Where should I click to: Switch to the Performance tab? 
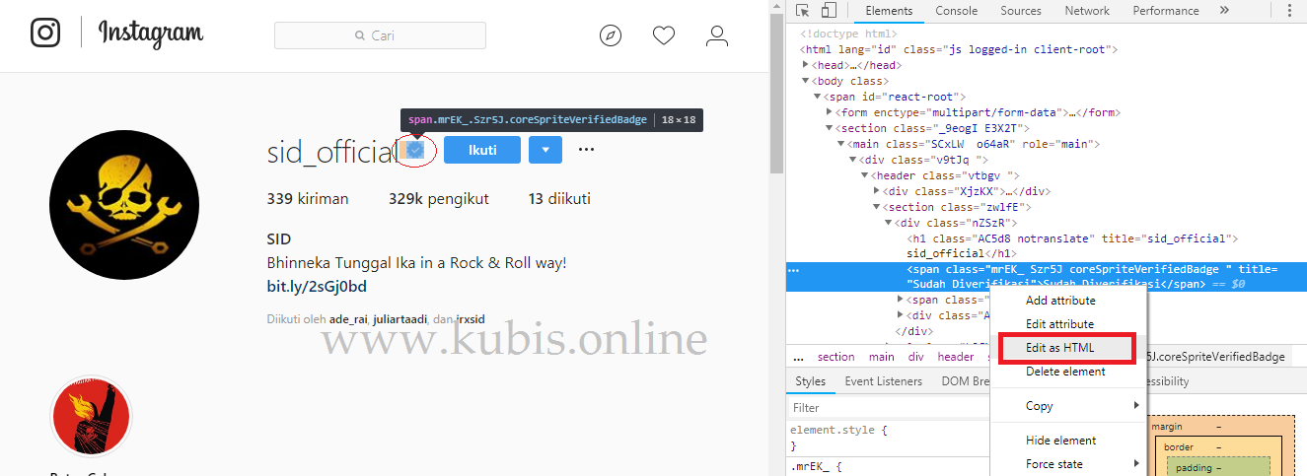tap(1166, 11)
